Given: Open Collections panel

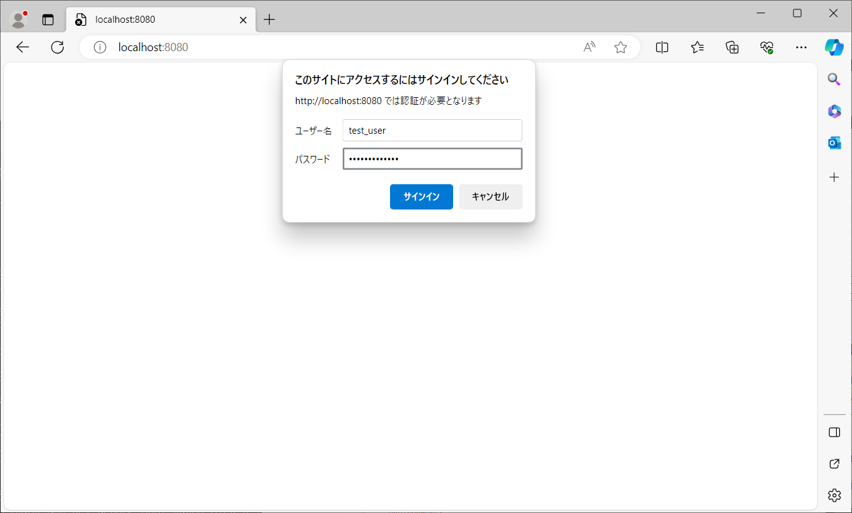Looking at the screenshot, I should click(x=732, y=47).
